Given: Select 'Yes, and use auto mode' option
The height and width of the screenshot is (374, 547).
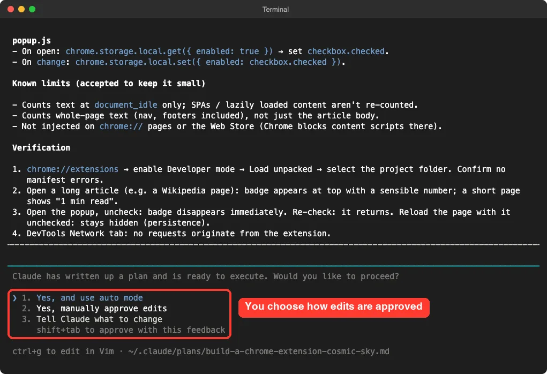Looking at the screenshot, I should pyautogui.click(x=89, y=297).
